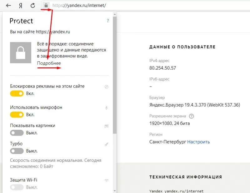This screenshot has width=250, height=193.
Task: Enable the Защита Wi-Fi toggle
Action: pos(17,187)
